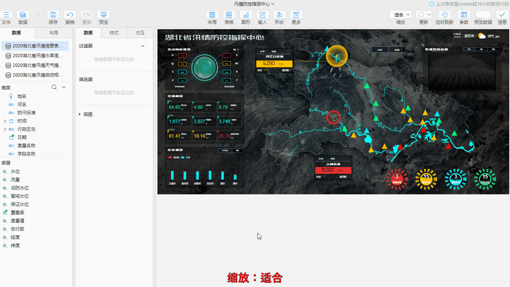Expand the 时间 dimension tree node
This screenshot has height=287, width=510.
5,121
